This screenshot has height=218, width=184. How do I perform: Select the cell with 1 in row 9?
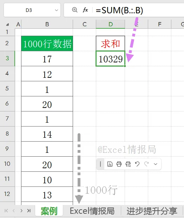click(47, 149)
